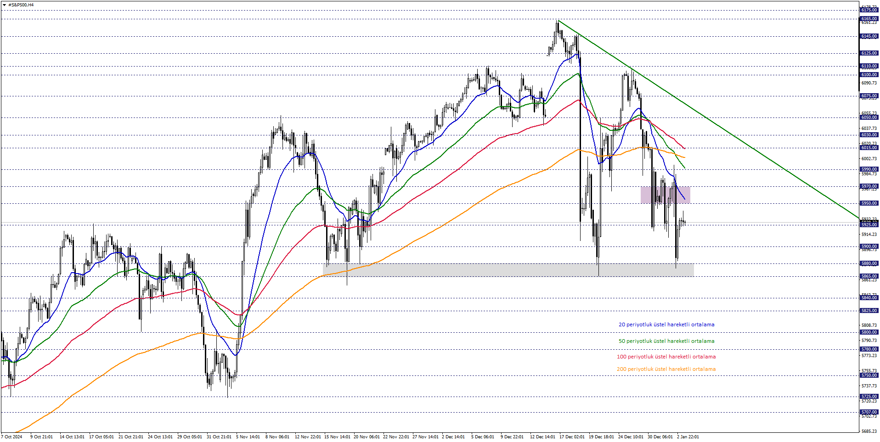
Task: Click the 6075.00 price level label
Action: (x=869, y=96)
